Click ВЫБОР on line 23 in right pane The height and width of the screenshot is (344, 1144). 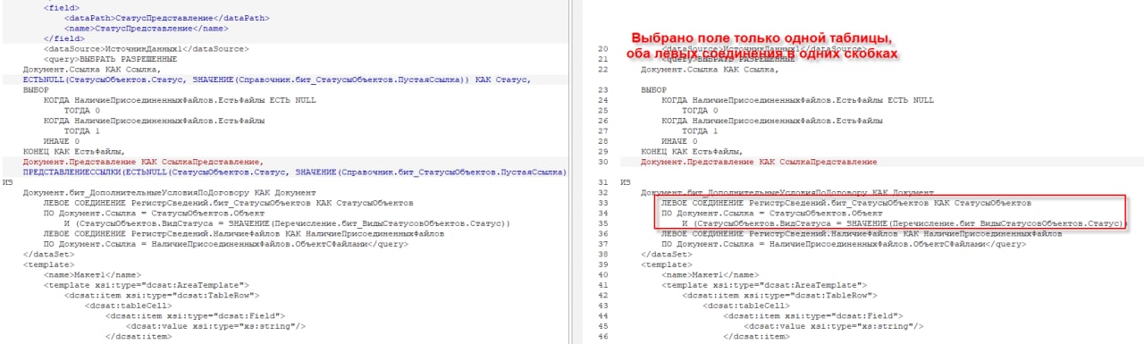coord(655,91)
